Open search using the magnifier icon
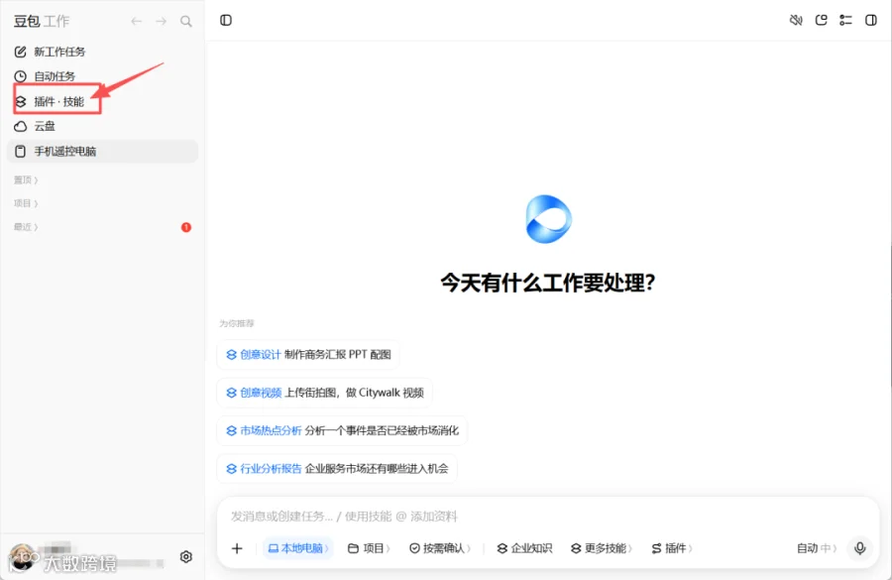 186,22
